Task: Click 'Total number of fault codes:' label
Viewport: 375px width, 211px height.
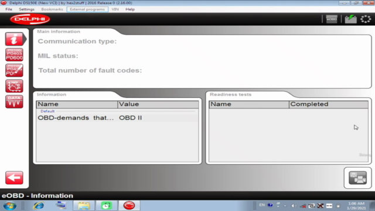Action: pos(90,70)
